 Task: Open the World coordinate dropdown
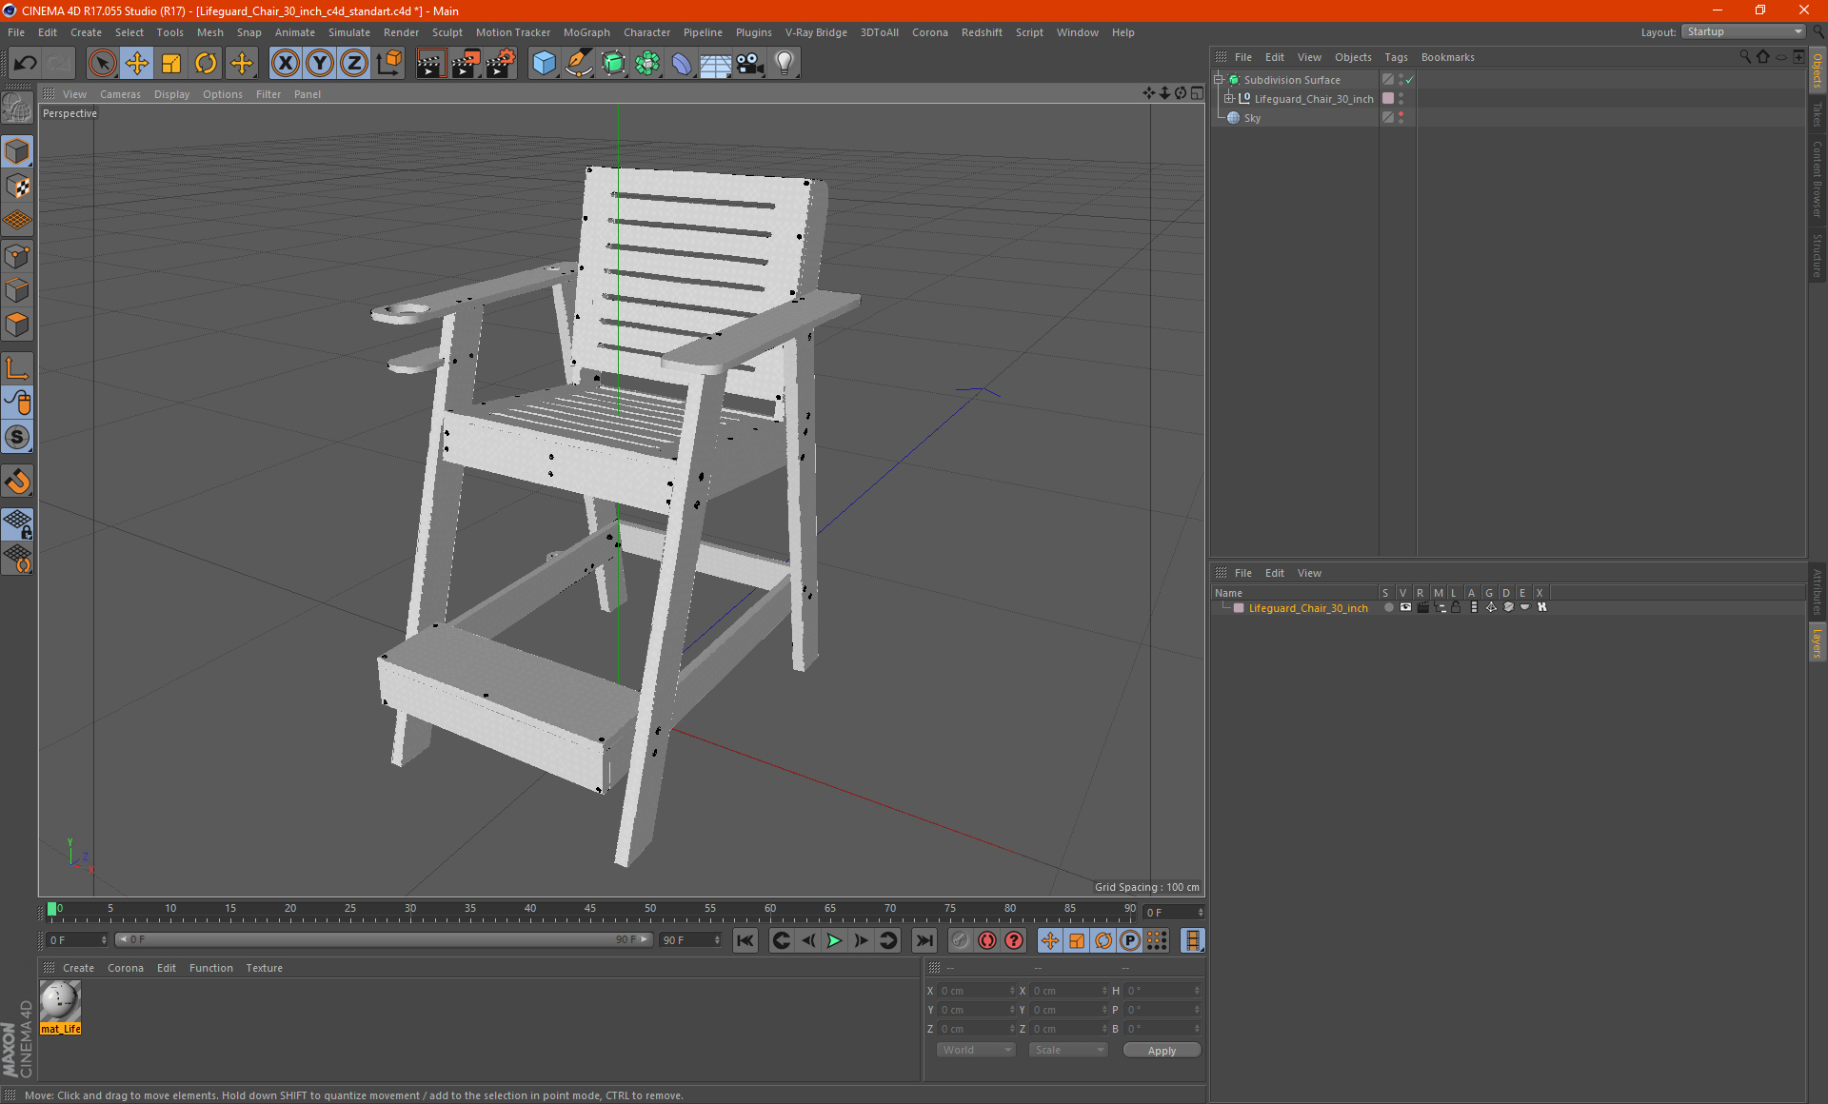tap(977, 1050)
